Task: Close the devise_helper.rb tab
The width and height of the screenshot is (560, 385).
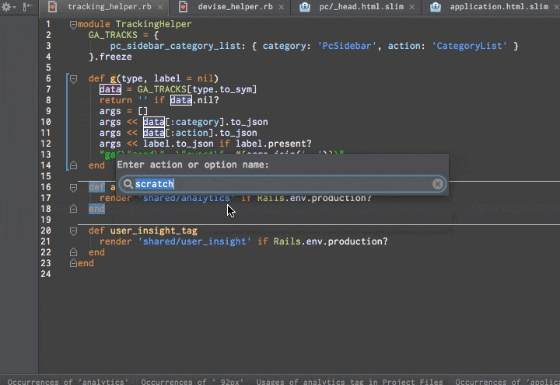Action: (x=282, y=7)
